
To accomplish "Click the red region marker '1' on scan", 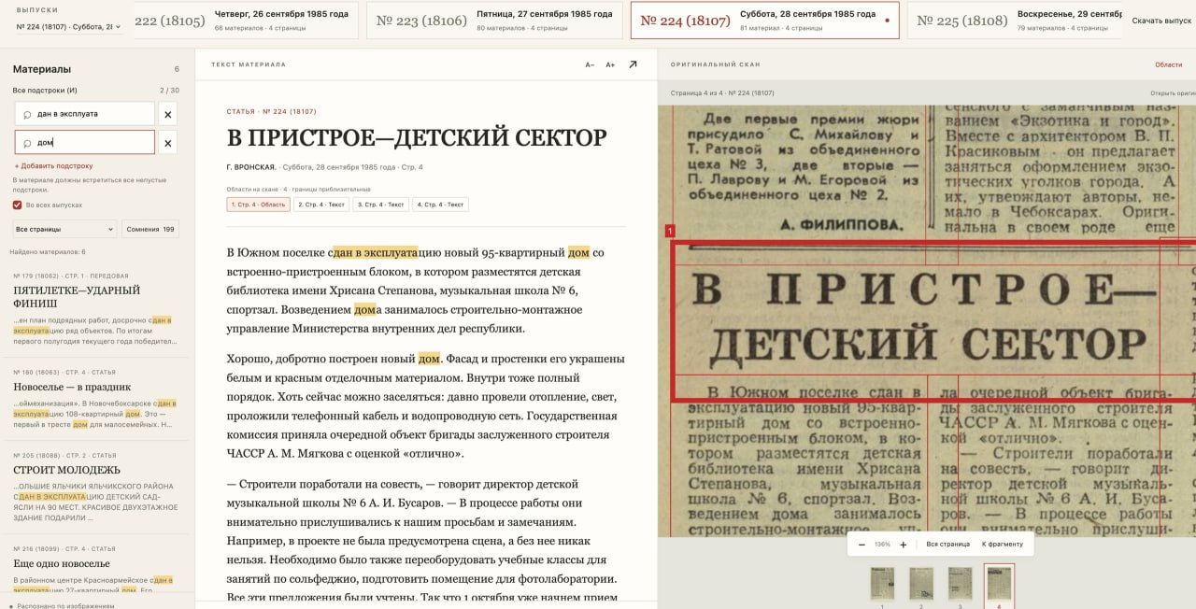I will [669, 231].
